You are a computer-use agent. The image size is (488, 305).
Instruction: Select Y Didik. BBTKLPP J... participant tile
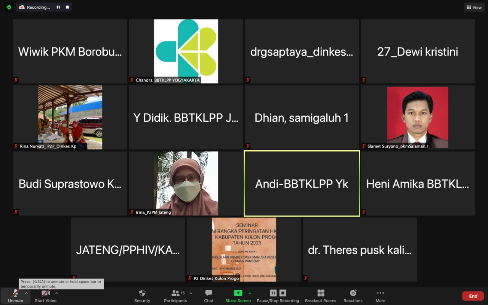(x=186, y=117)
